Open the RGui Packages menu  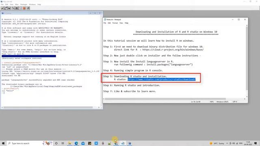[x=24, y=4]
